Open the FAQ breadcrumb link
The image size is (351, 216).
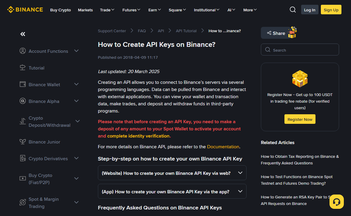(142, 31)
